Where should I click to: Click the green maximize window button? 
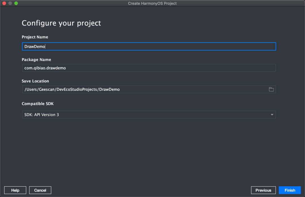16,3
